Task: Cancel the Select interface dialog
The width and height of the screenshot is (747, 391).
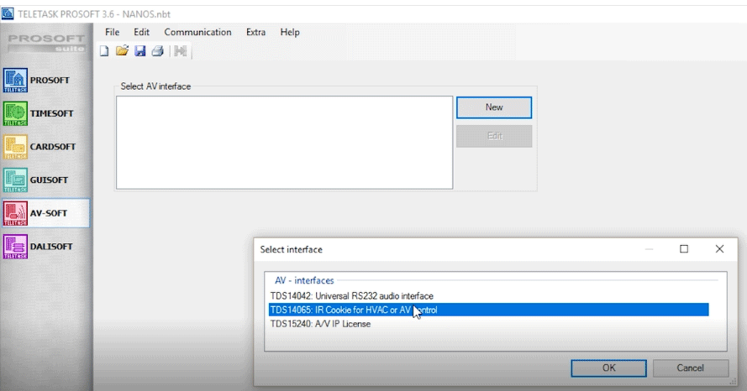Action: (690, 368)
